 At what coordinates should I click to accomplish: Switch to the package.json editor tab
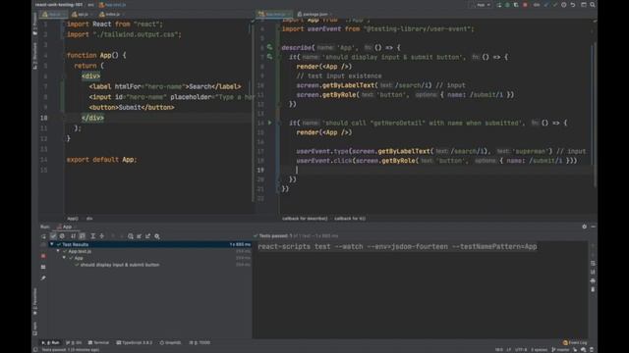click(314, 14)
